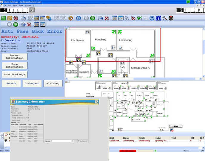
Task: Select the Neagu row in persons list
Action: [x=27, y=134]
